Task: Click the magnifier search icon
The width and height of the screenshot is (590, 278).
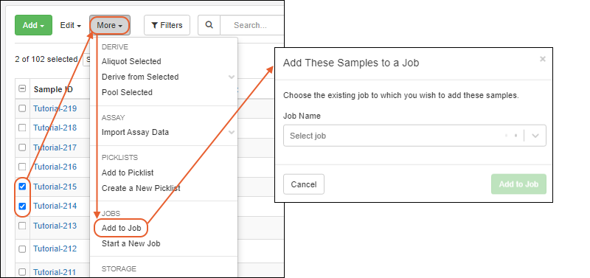Action: point(209,25)
